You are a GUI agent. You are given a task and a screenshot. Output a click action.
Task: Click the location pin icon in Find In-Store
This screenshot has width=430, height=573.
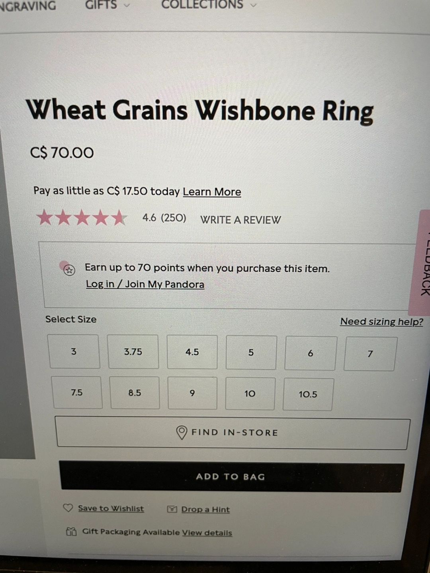(x=182, y=433)
